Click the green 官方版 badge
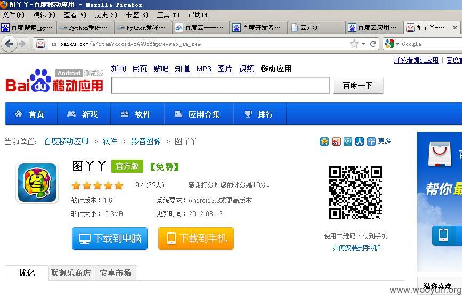 tap(127, 166)
